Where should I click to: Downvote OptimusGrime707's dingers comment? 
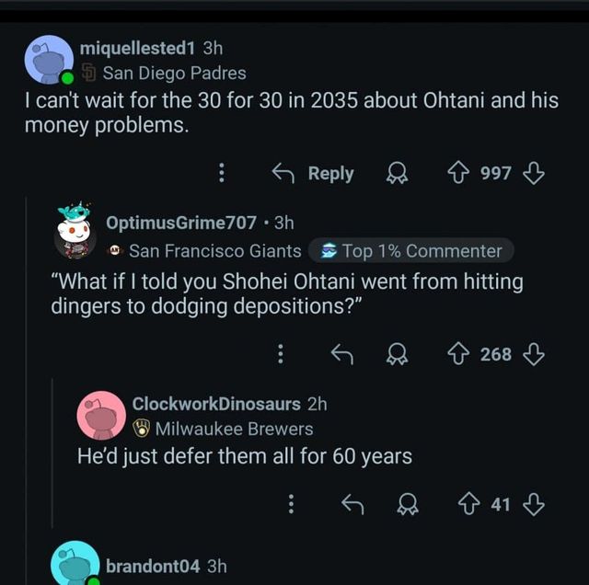pyautogui.click(x=533, y=353)
